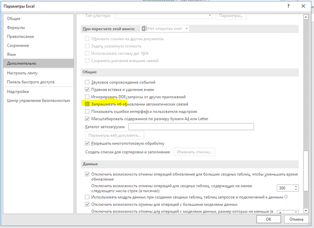314x228 pixels.
Task: Uncheck Плавная вставка и удаление ячеек
Action: click(x=87, y=90)
